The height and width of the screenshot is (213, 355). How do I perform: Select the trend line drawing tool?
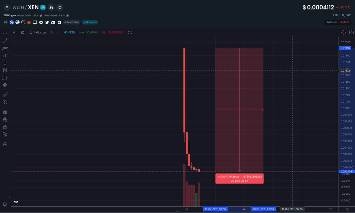(5, 41)
